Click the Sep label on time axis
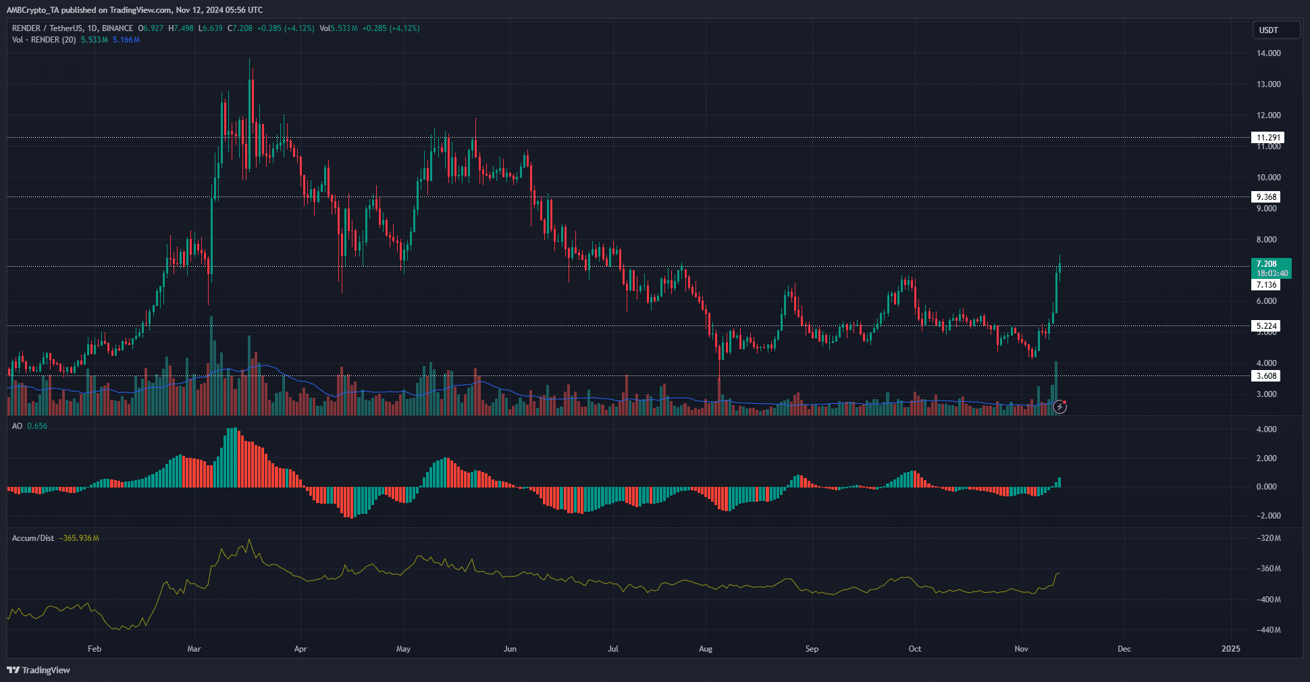Viewport: 1310px width, 682px height. tap(812, 649)
